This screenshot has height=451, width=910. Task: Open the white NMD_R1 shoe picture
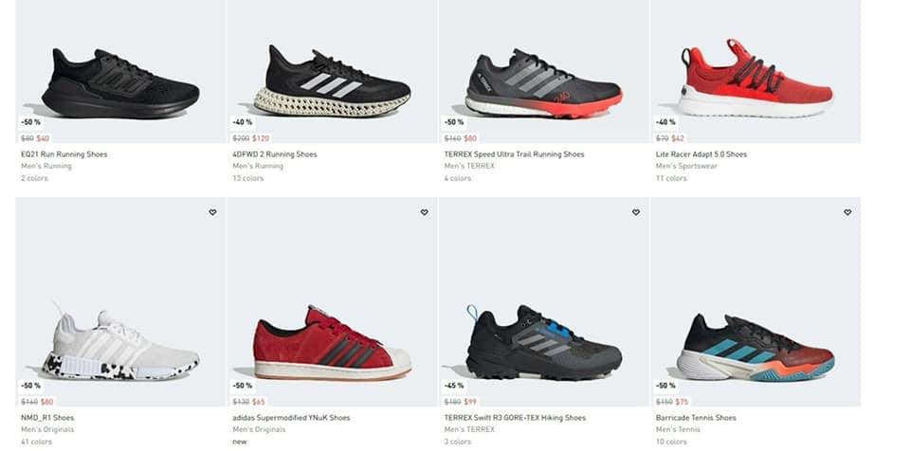pyautogui.click(x=120, y=345)
